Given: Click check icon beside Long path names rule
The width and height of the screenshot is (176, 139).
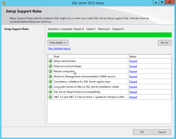Looking at the screenshot, I should (50, 87).
